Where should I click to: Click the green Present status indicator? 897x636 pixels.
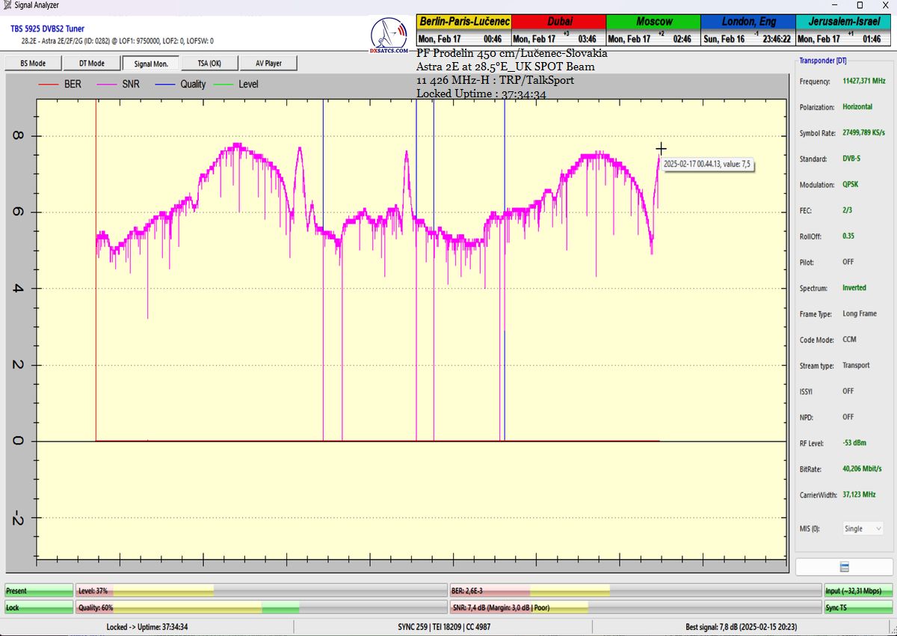pos(39,590)
